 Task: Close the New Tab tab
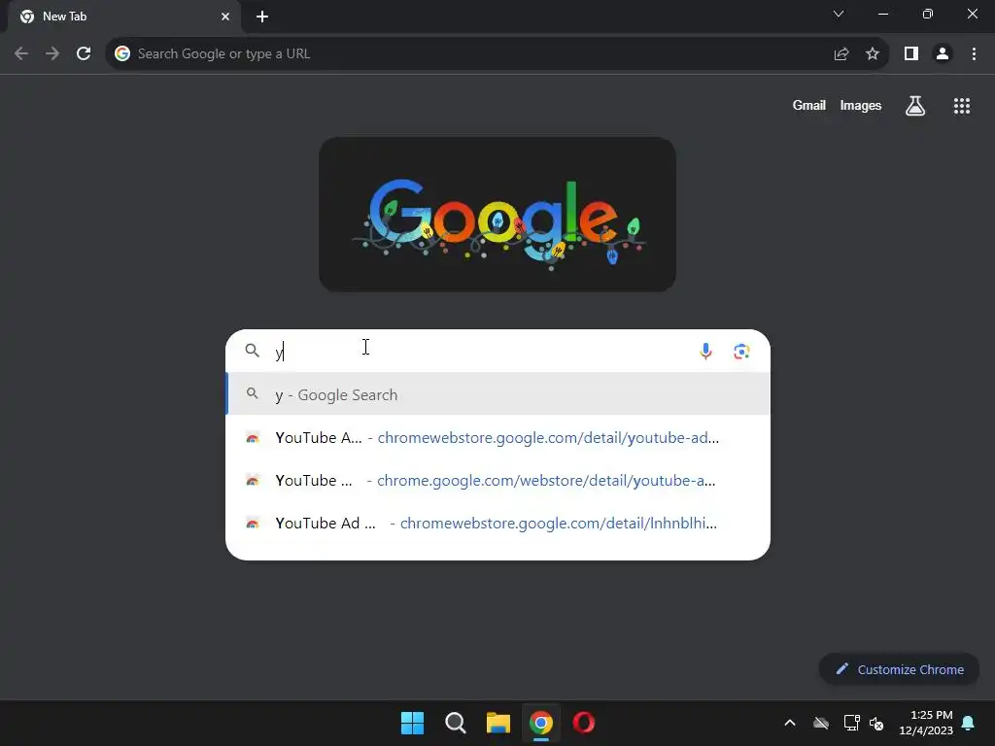tap(225, 17)
